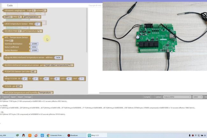Click the blue U taskbar icon

(x=42, y=135)
